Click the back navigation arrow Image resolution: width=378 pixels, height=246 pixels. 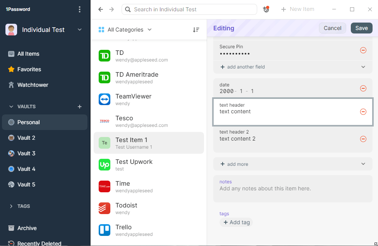point(101,9)
